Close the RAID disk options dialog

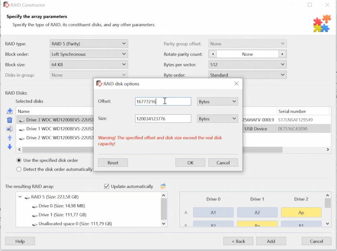point(236,84)
